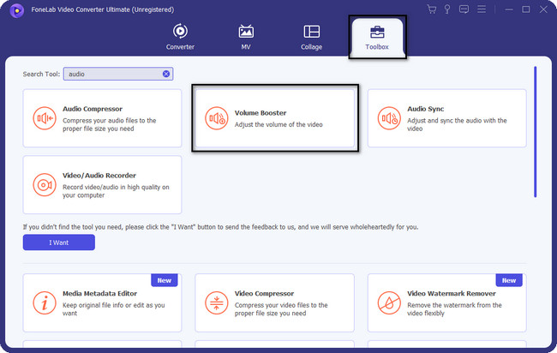Click the Toolbox briefcase icon
This screenshot has height=353, width=557.
click(377, 32)
